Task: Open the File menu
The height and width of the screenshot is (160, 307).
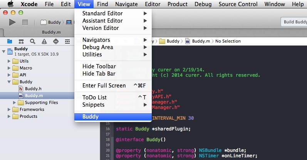Action: click(x=49, y=4)
